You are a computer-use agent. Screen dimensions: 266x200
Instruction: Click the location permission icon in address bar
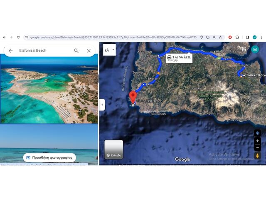point(202,37)
